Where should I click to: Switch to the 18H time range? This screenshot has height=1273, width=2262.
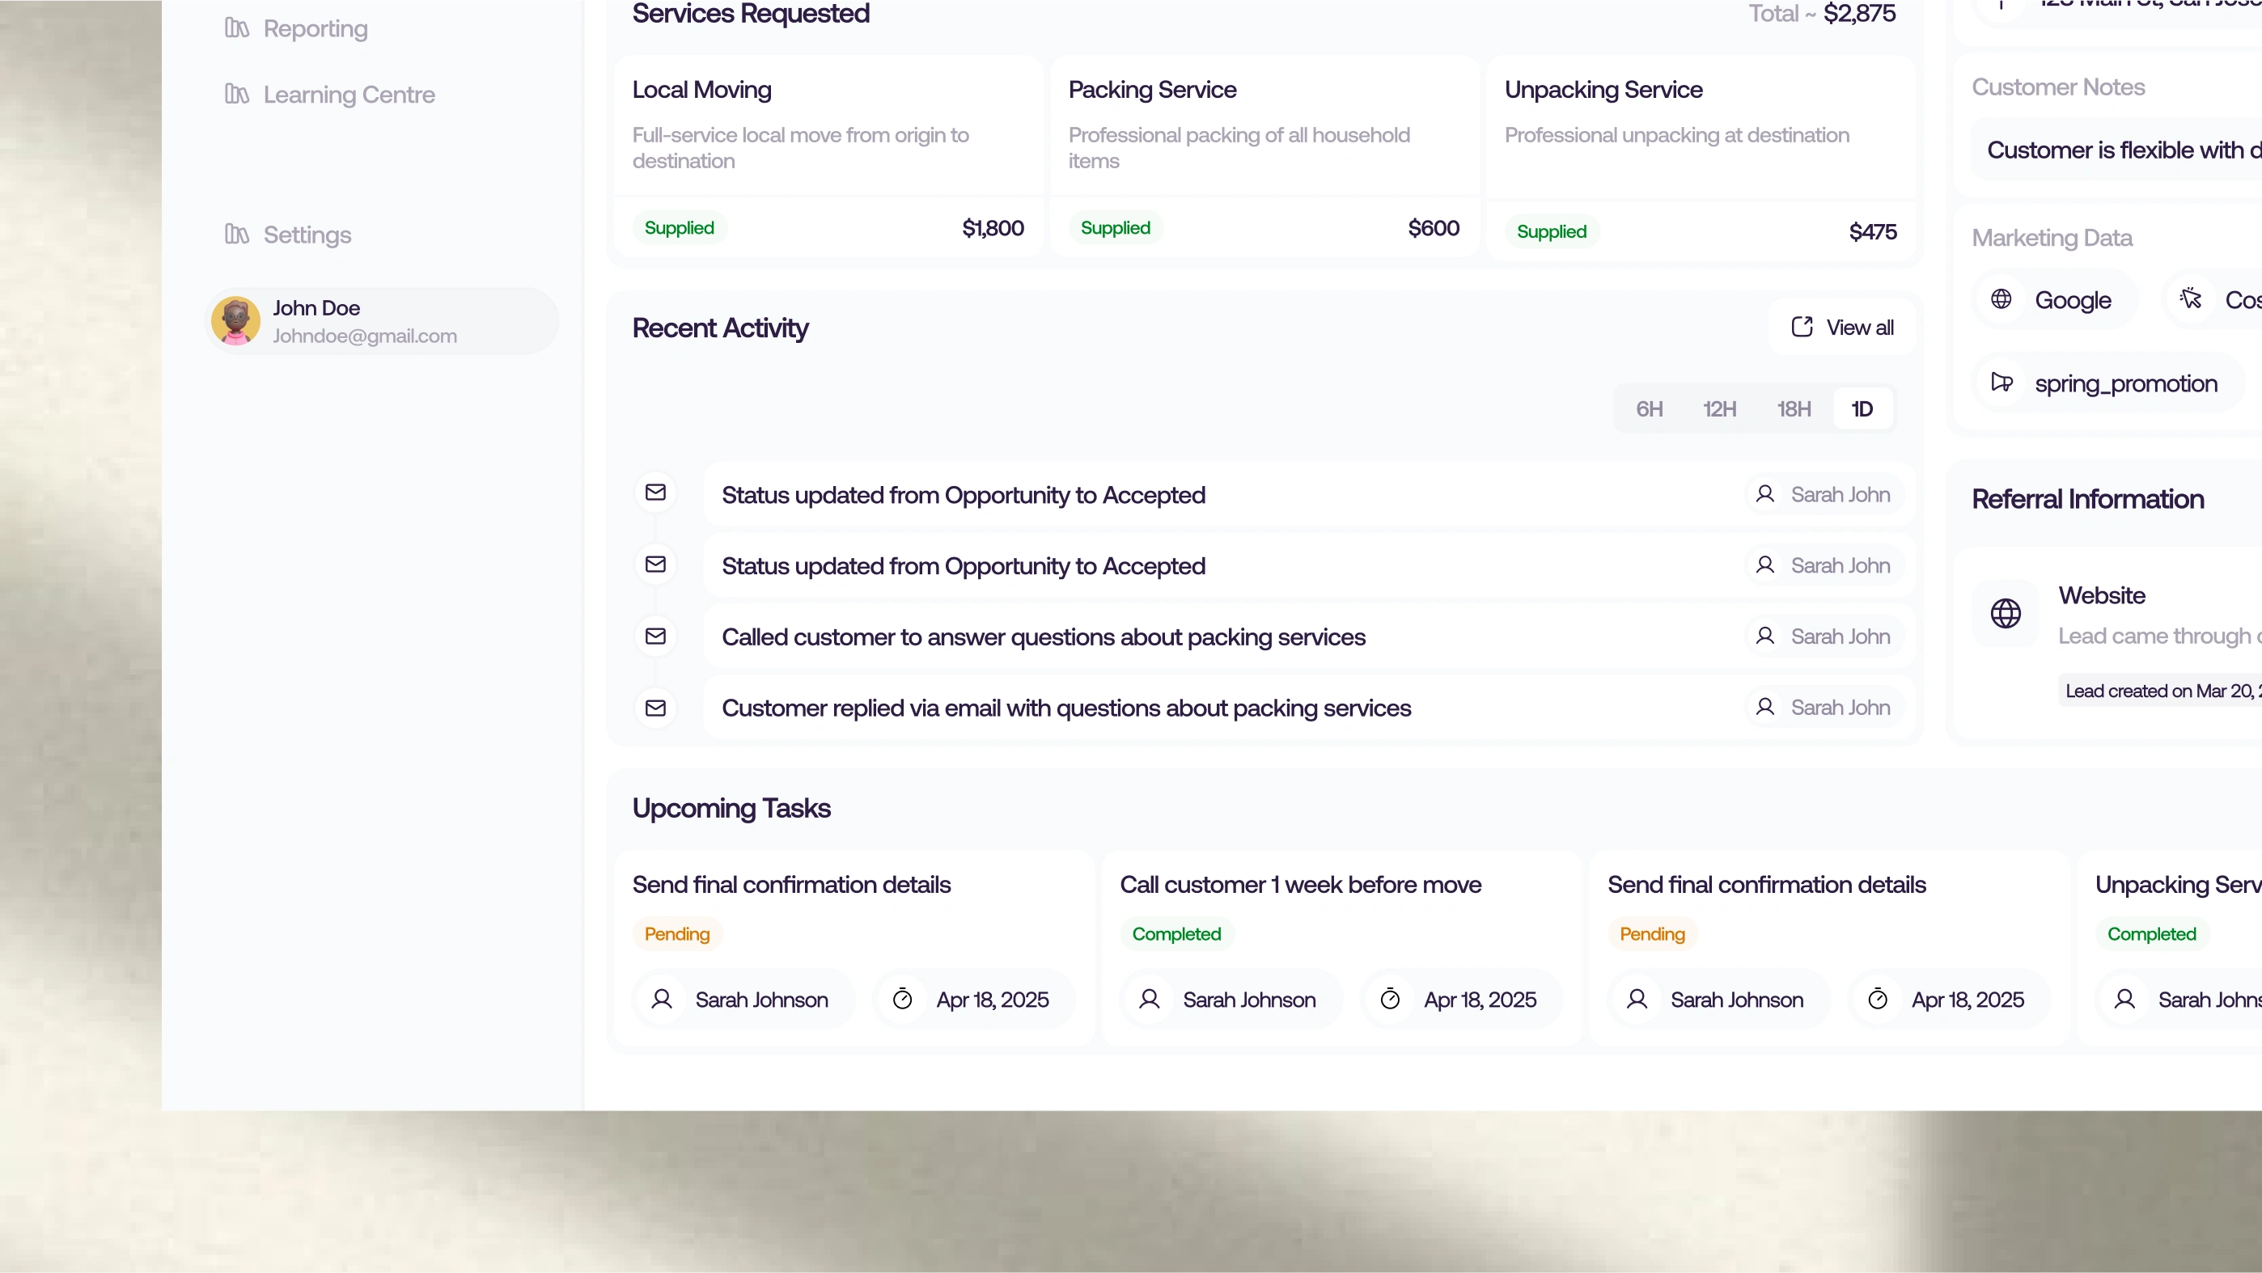pyautogui.click(x=1794, y=409)
